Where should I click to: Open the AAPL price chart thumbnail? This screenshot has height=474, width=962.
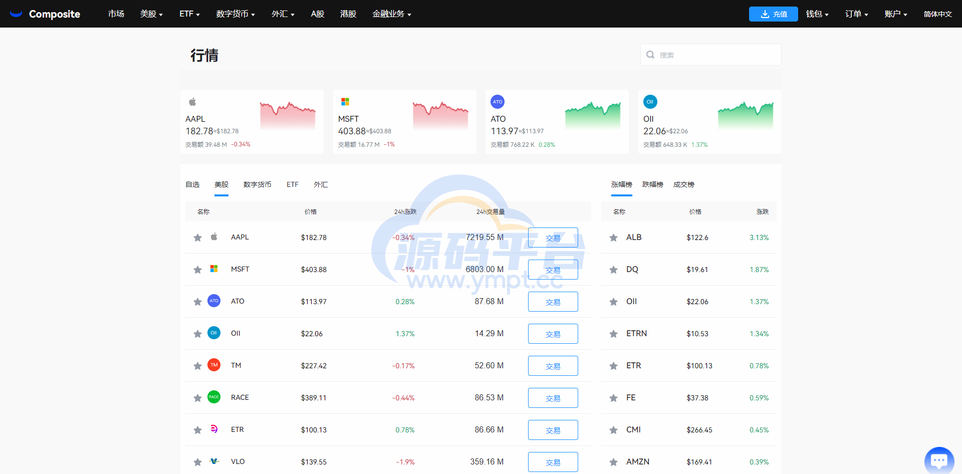click(x=288, y=115)
